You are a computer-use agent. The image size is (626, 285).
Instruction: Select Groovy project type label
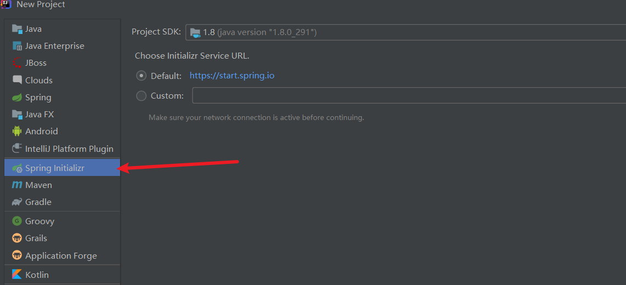point(40,221)
